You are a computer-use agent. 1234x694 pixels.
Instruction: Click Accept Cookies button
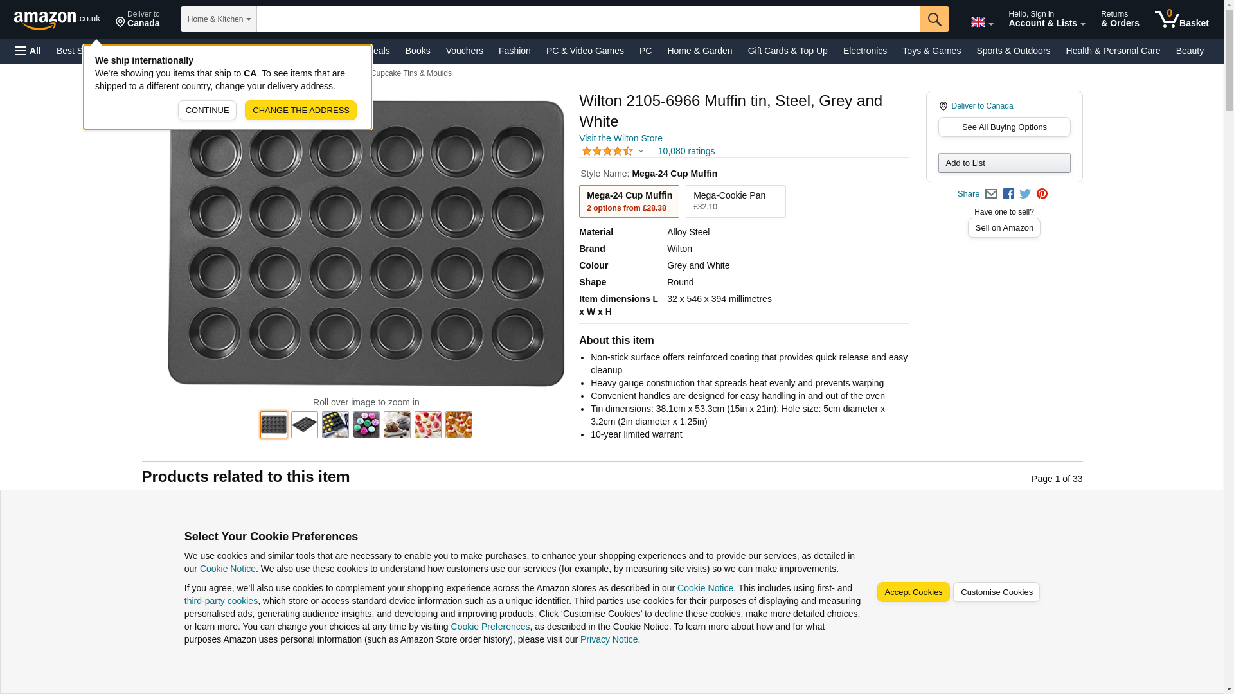pos(913,592)
